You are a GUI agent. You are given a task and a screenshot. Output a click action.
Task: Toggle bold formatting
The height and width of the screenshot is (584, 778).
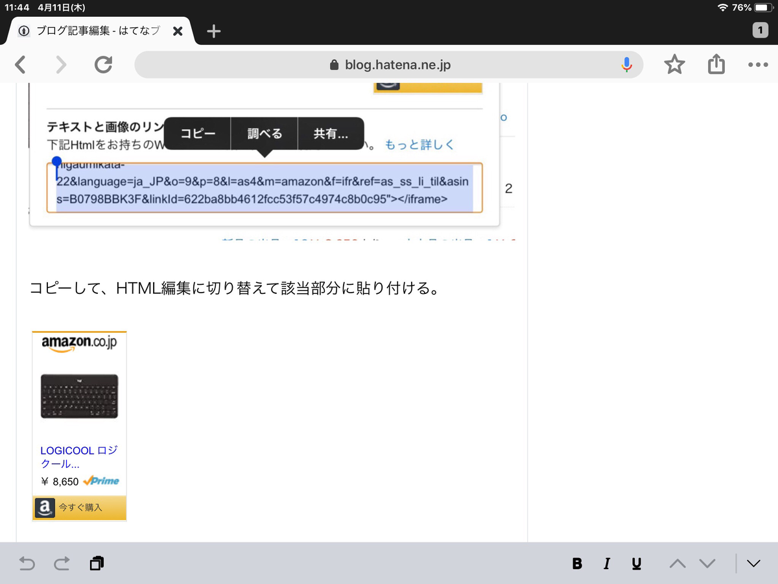click(576, 563)
